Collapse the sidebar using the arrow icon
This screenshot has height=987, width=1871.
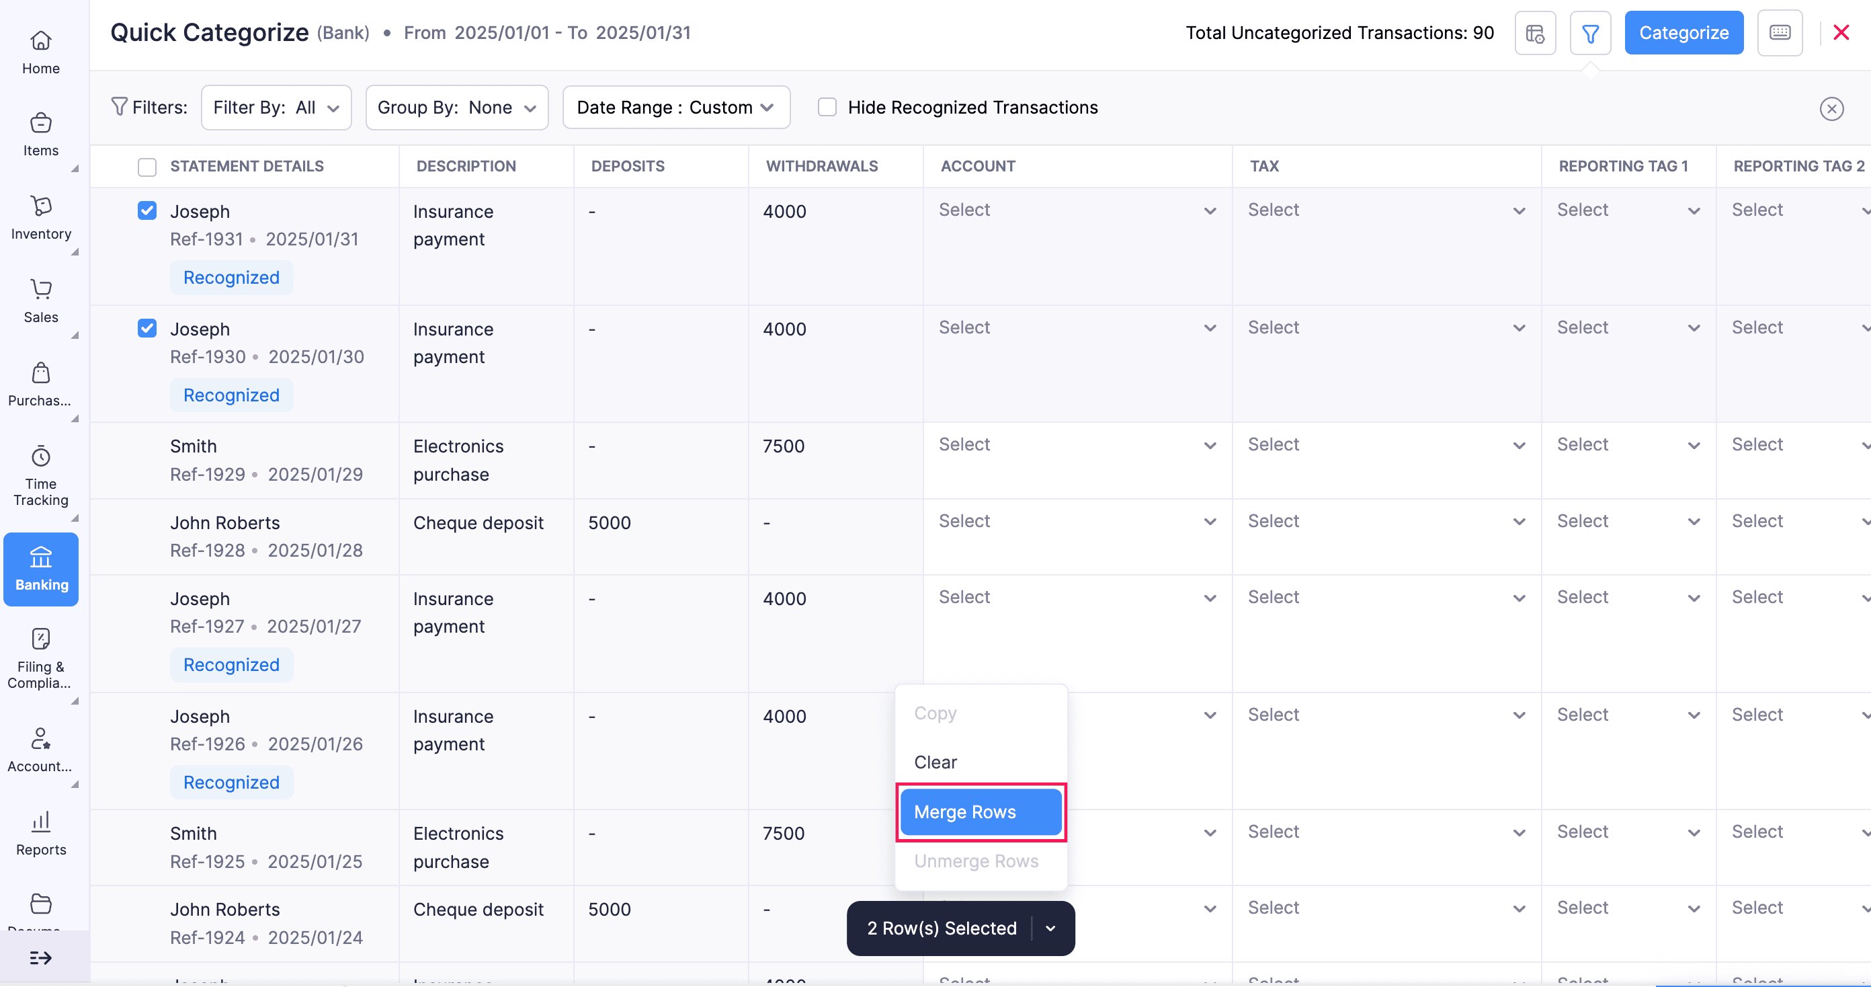pyautogui.click(x=41, y=957)
